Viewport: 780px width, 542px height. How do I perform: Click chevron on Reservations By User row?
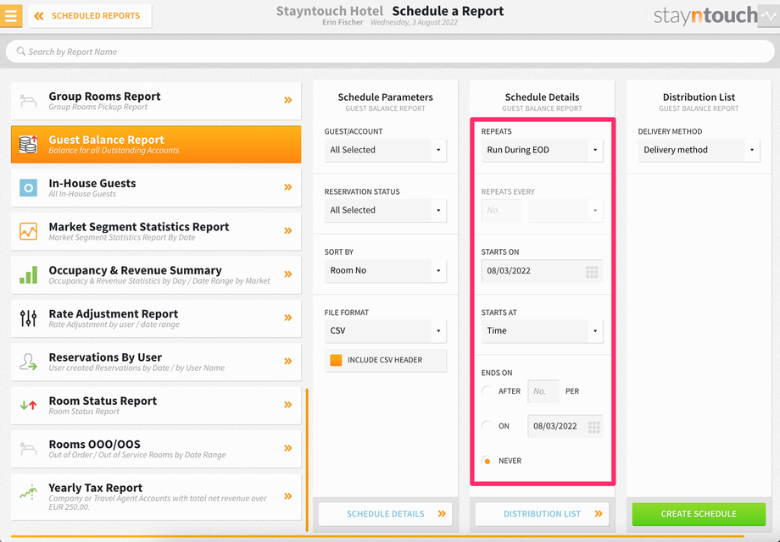point(288,361)
